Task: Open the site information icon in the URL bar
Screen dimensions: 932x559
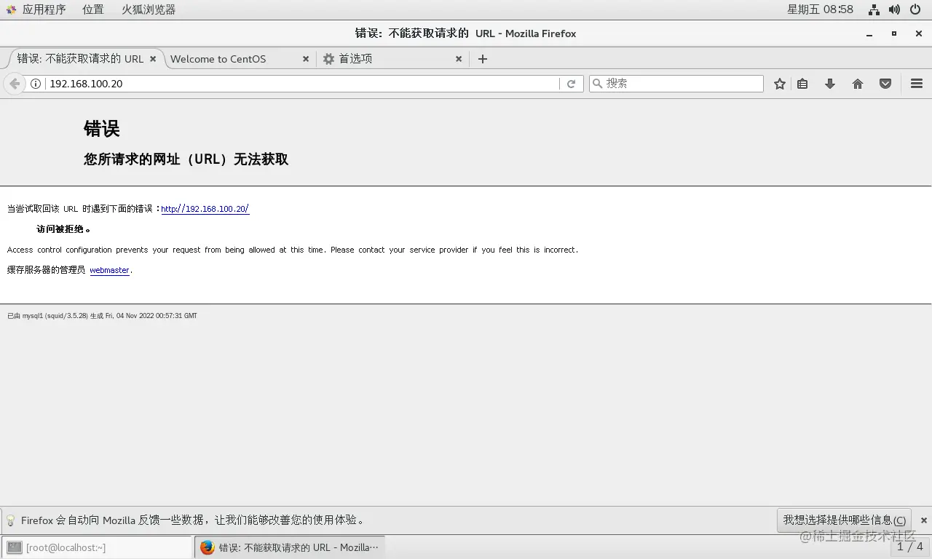Action: pos(36,84)
